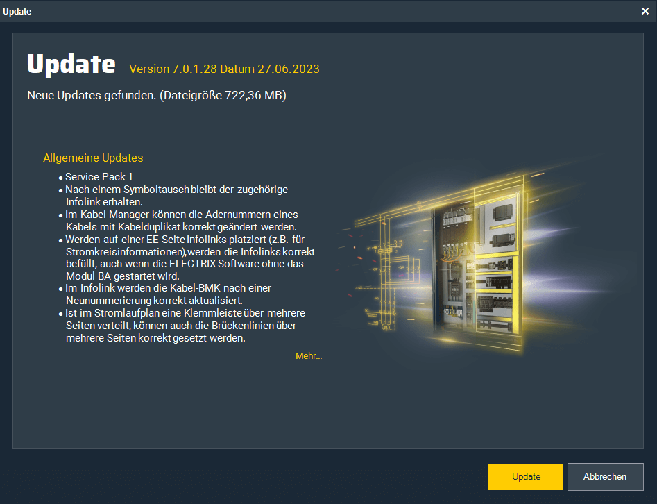Image resolution: width=657 pixels, height=504 pixels.
Task: Click the Stromlaufplan Klemmleiste bullet item
Action: [x=185, y=326]
